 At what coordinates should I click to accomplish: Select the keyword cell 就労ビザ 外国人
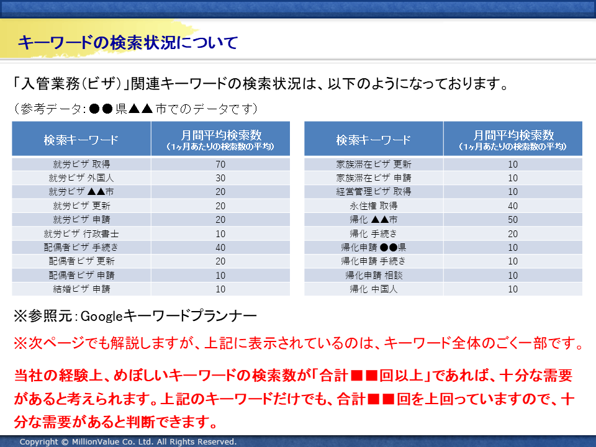pos(81,178)
